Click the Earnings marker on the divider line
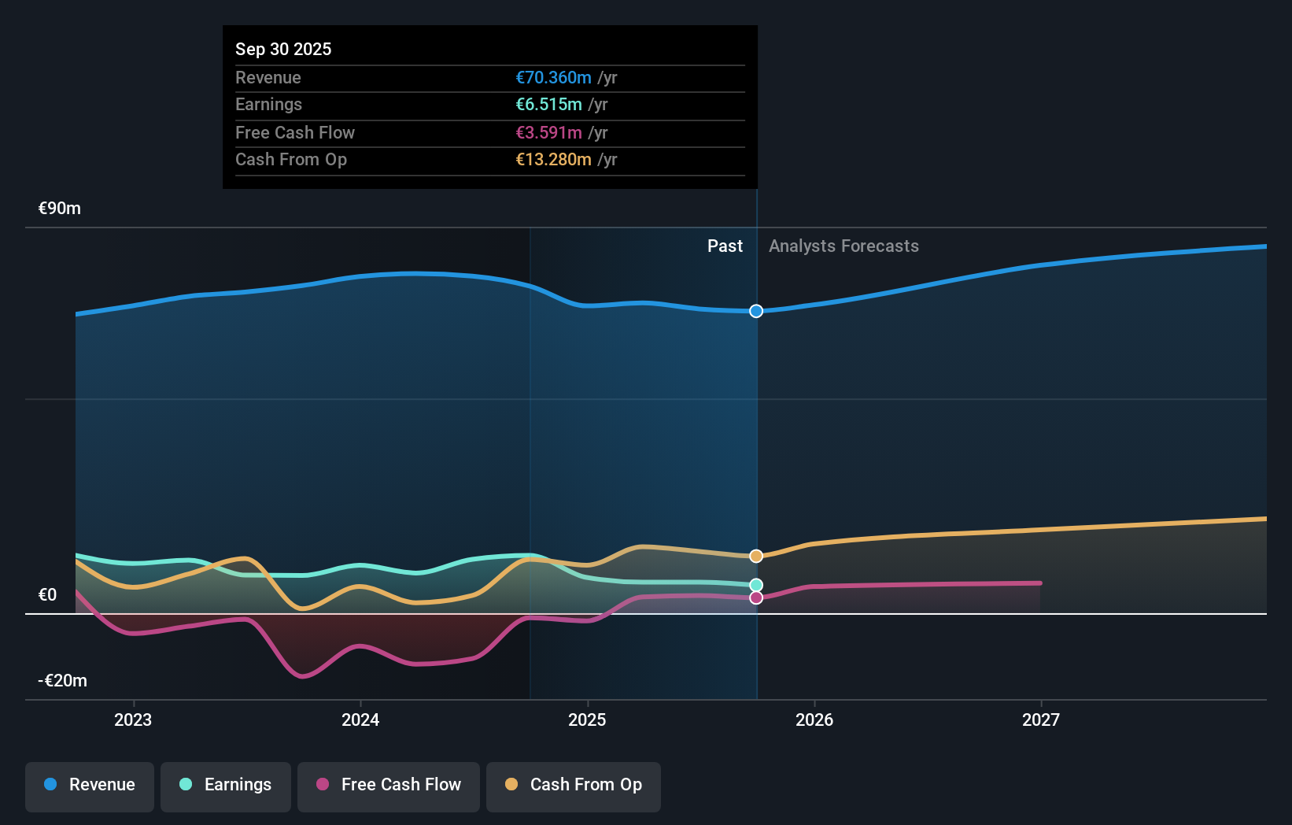 point(756,584)
